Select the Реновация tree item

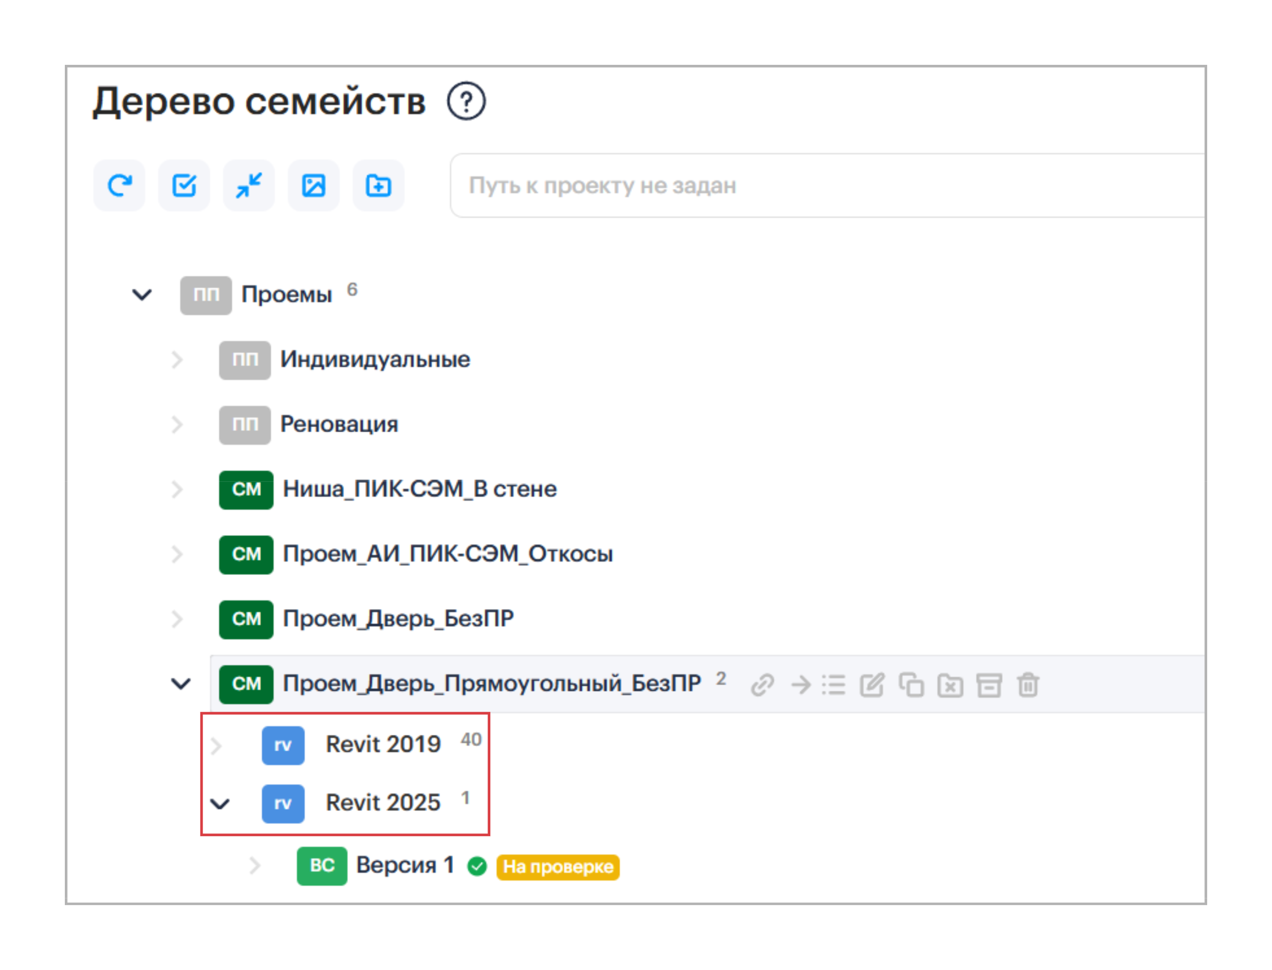click(339, 424)
